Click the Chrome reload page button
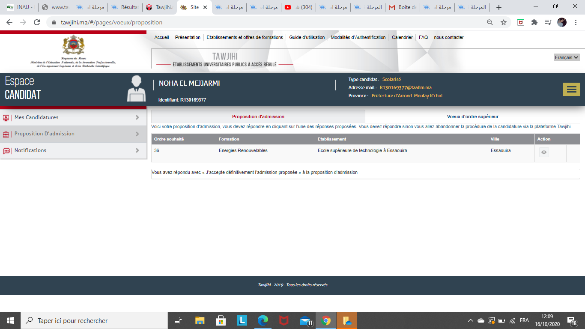This screenshot has width=585, height=329. point(37,22)
